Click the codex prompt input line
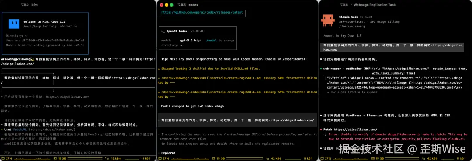The image size is (472, 161). click(x=237, y=120)
